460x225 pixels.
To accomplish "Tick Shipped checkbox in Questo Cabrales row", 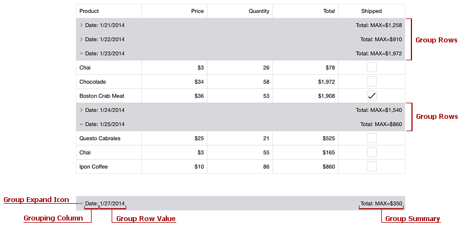I will click(372, 138).
